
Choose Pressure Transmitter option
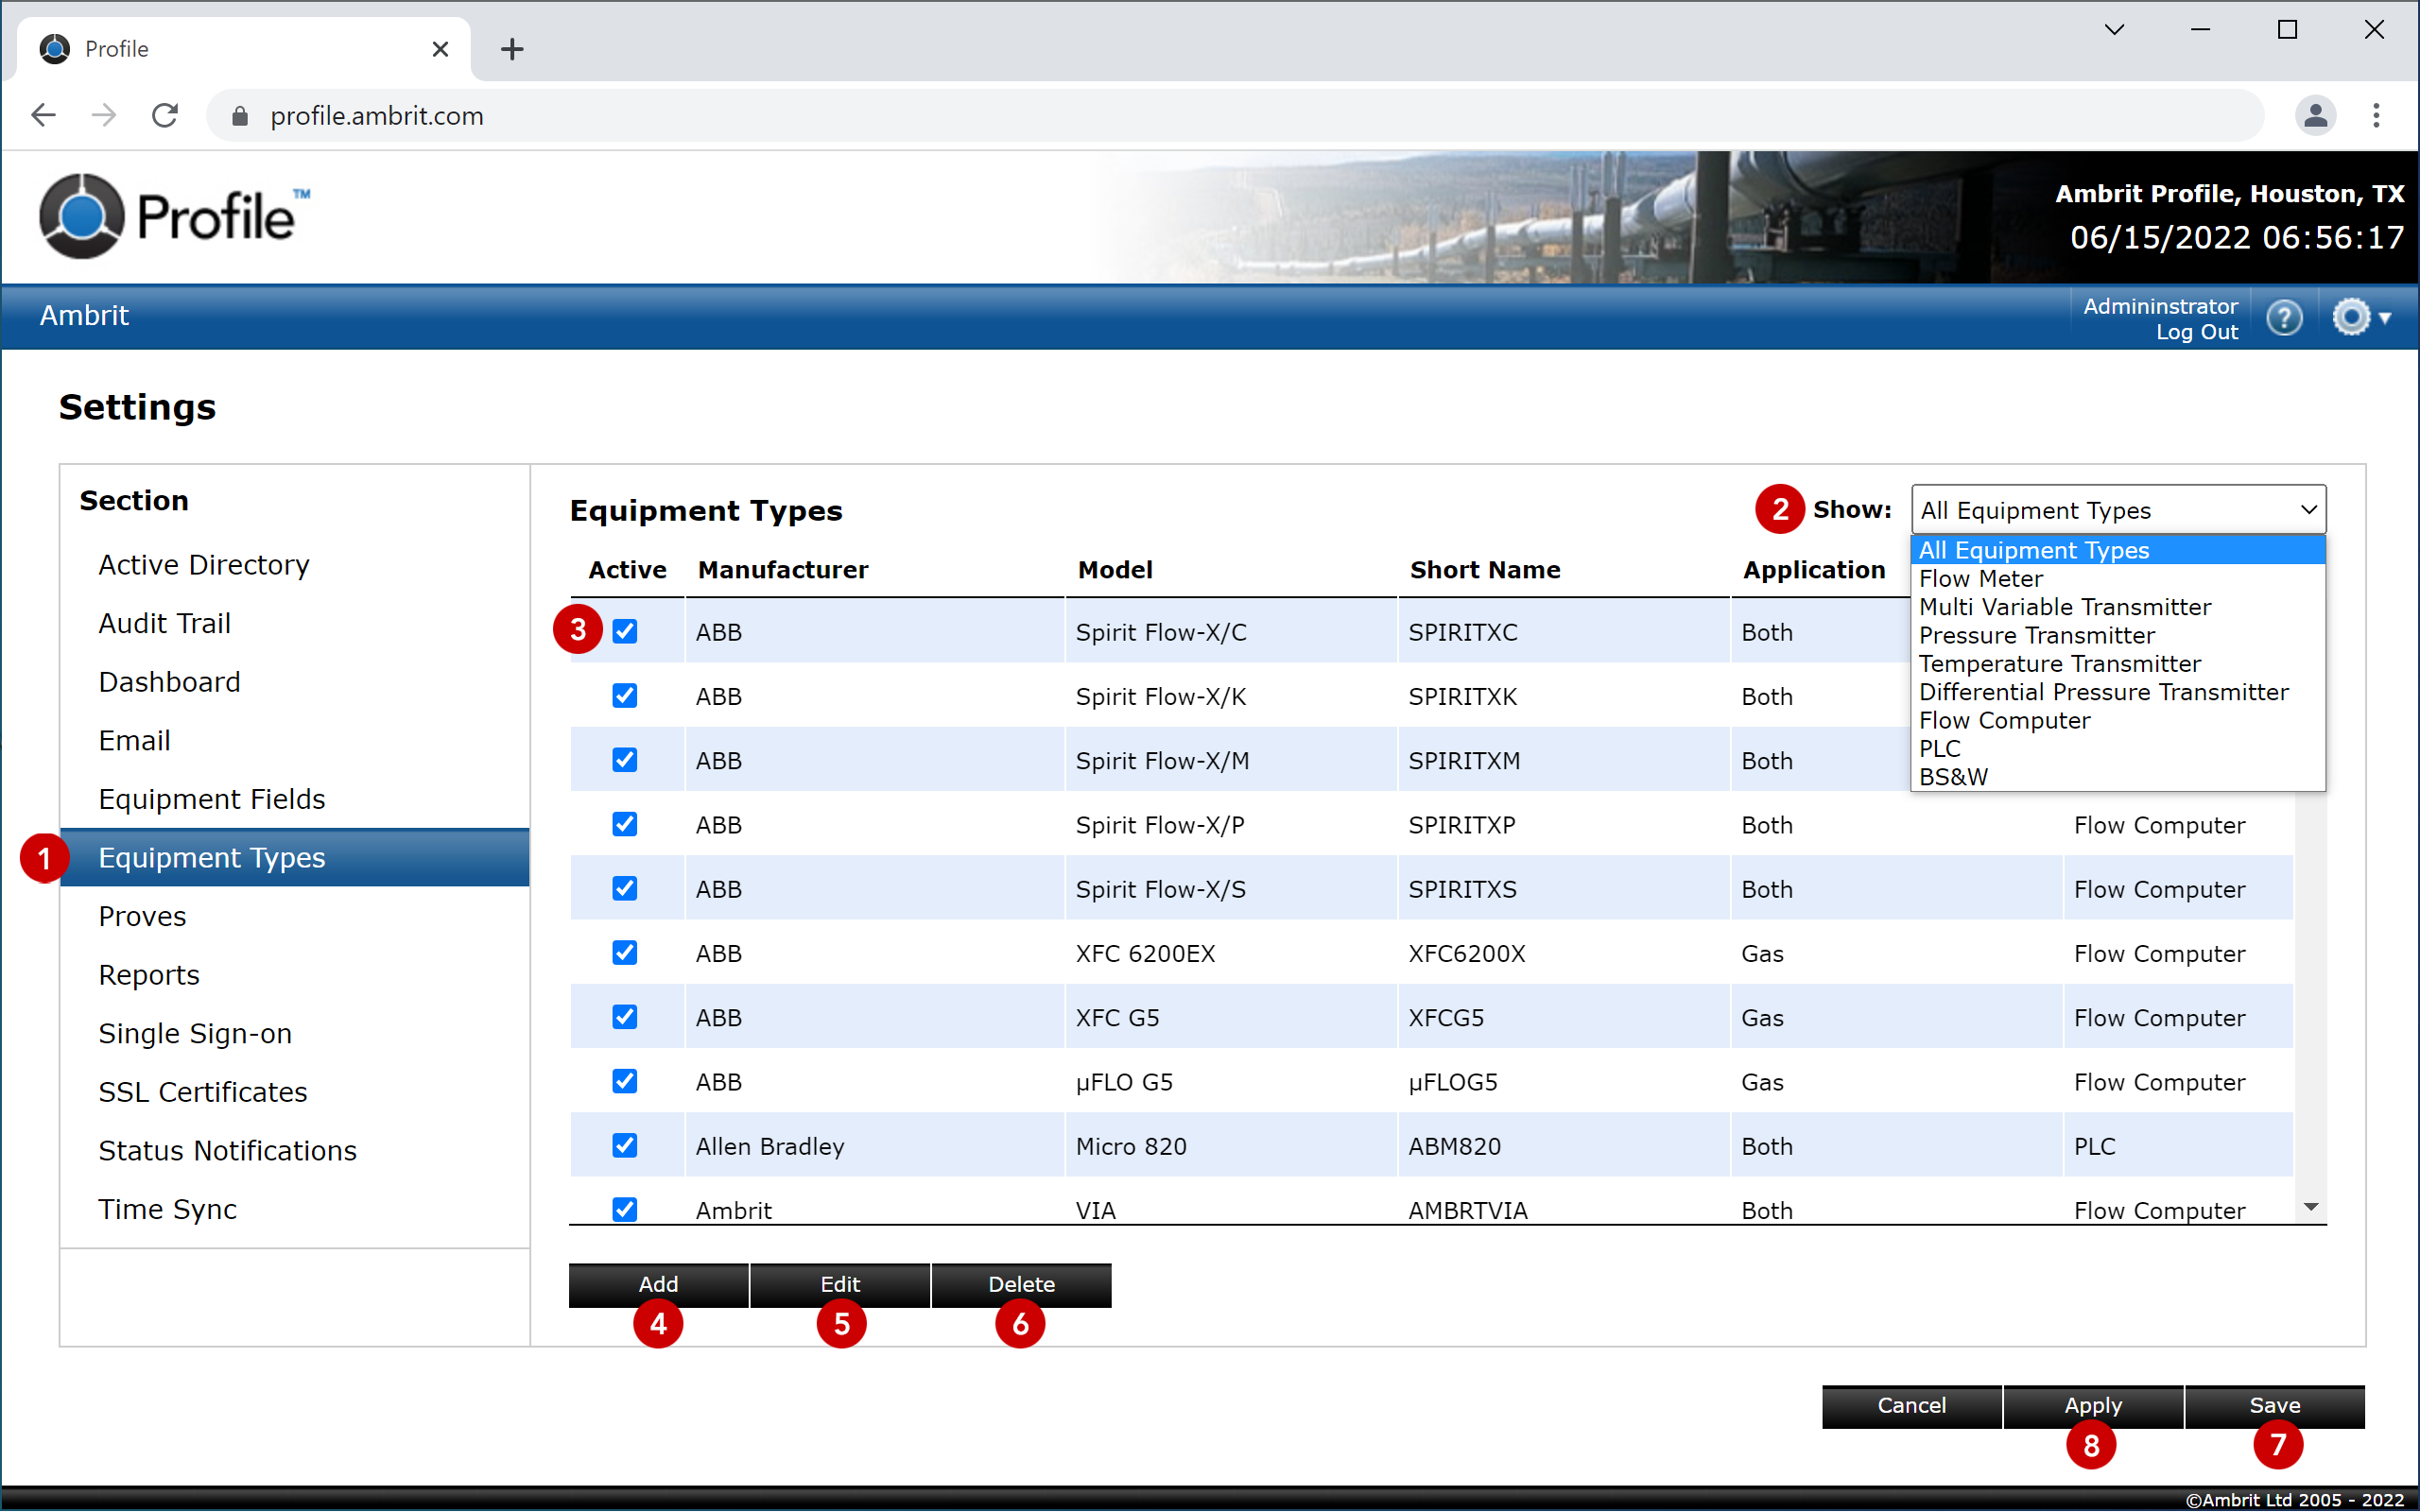2118,635
